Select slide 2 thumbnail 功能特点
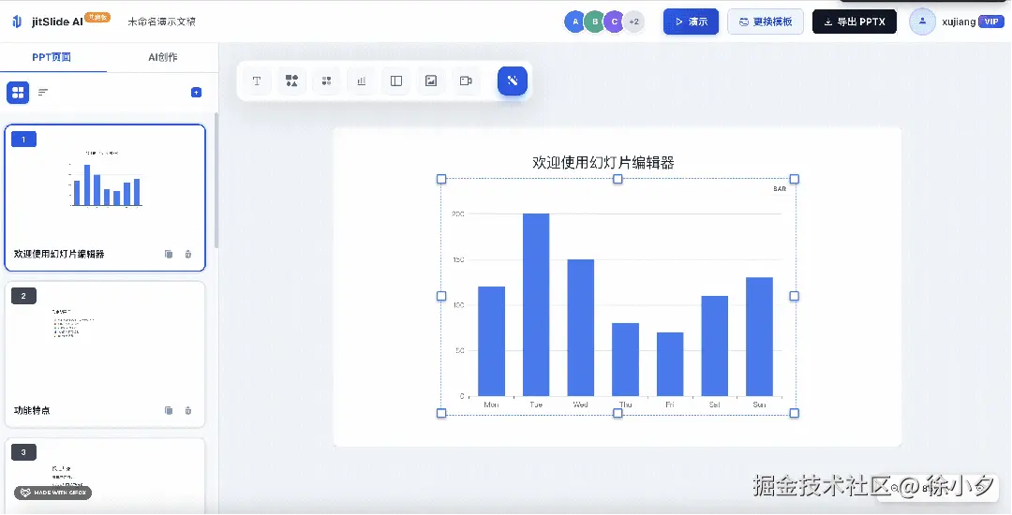The image size is (1012, 515). click(x=104, y=354)
